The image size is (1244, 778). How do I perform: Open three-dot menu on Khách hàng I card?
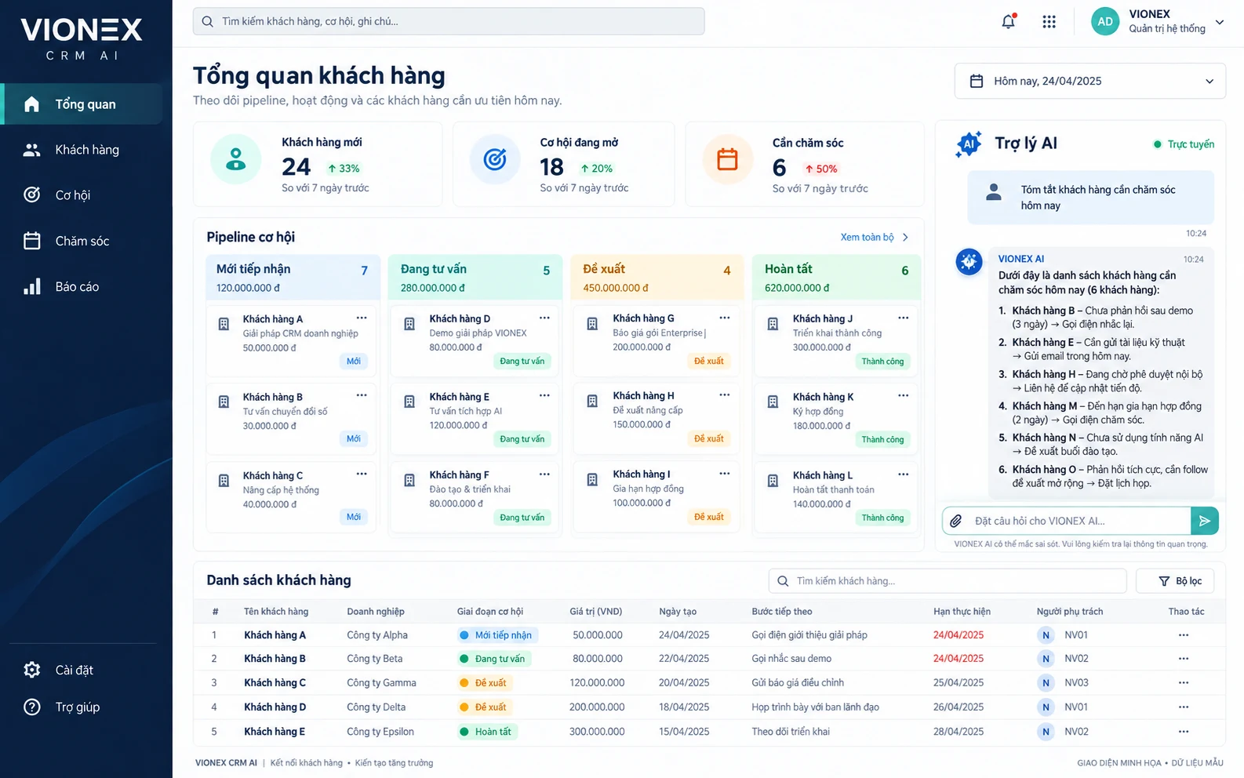pyautogui.click(x=725, y=473)
